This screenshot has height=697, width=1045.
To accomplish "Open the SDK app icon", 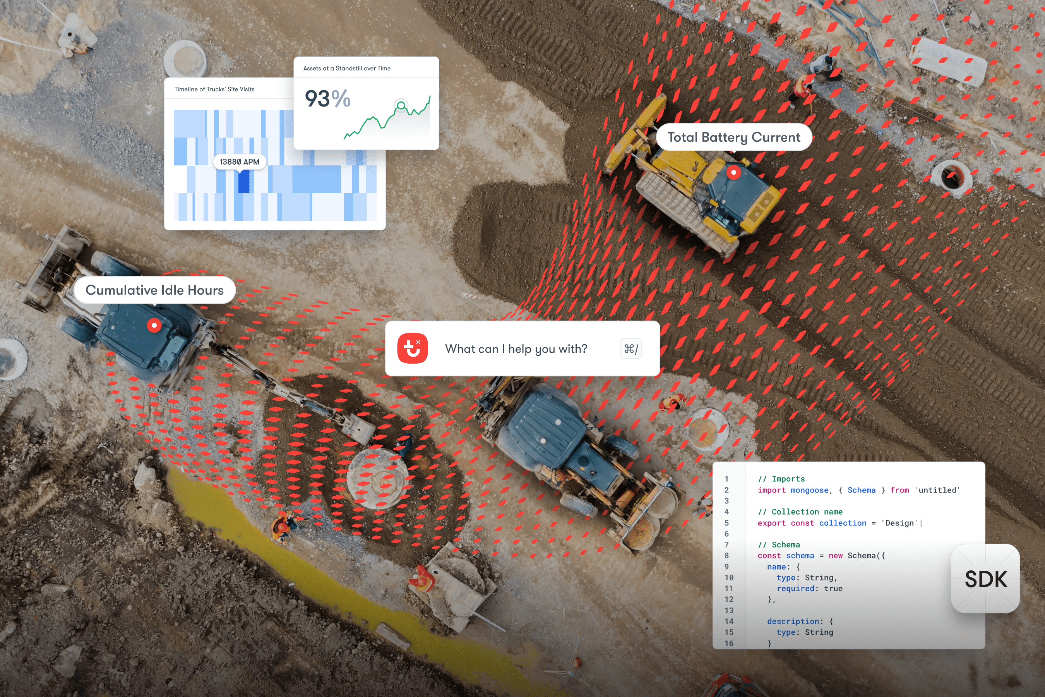I will click(985, 579).
